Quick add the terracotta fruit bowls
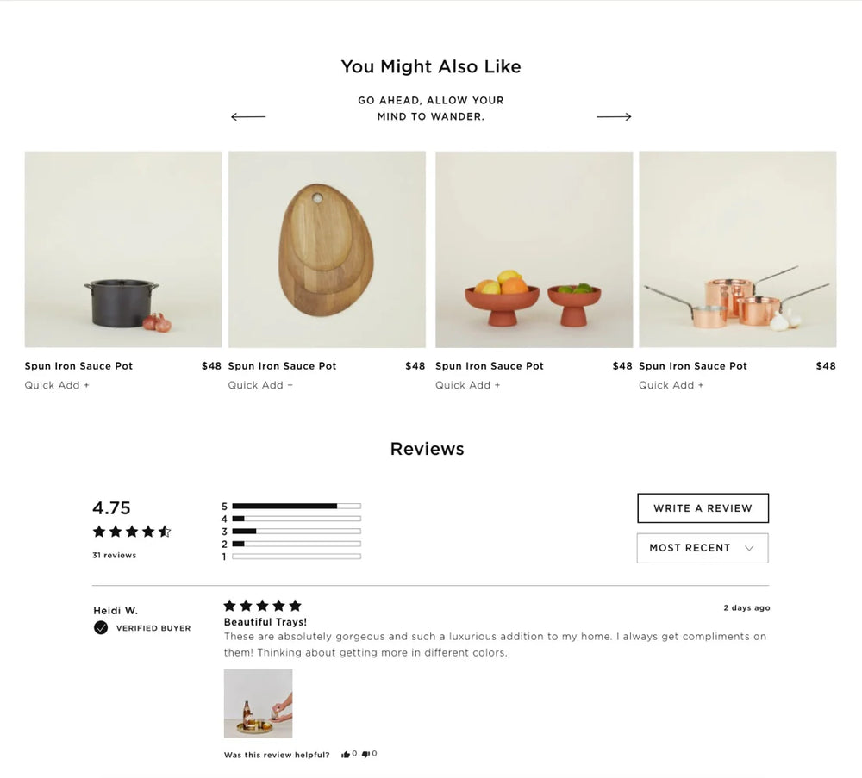 [467, 385]
